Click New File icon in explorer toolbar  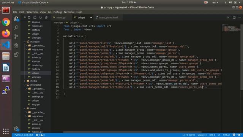29,18
